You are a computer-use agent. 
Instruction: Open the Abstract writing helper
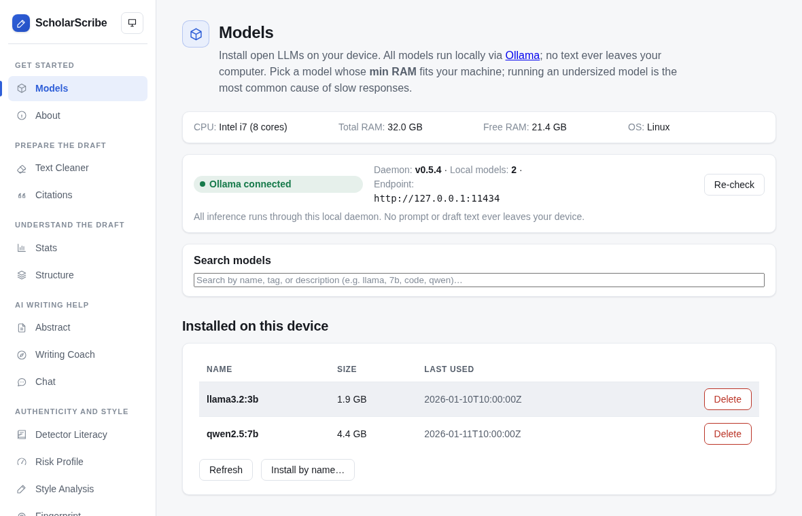click(77, 327)
